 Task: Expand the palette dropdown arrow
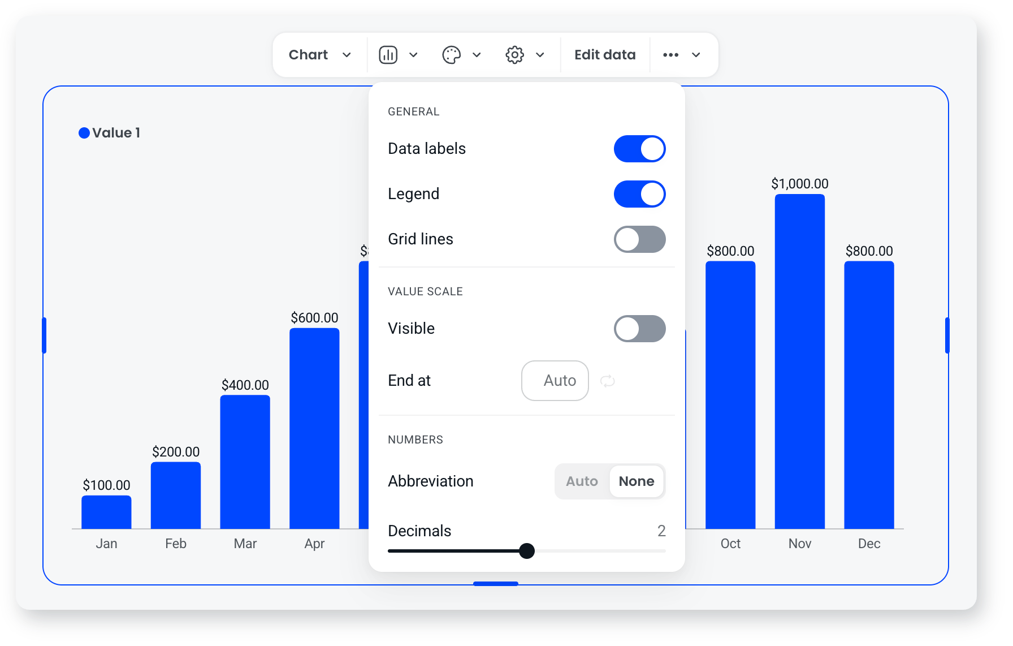pyautogui.click(x=477, y=55)
